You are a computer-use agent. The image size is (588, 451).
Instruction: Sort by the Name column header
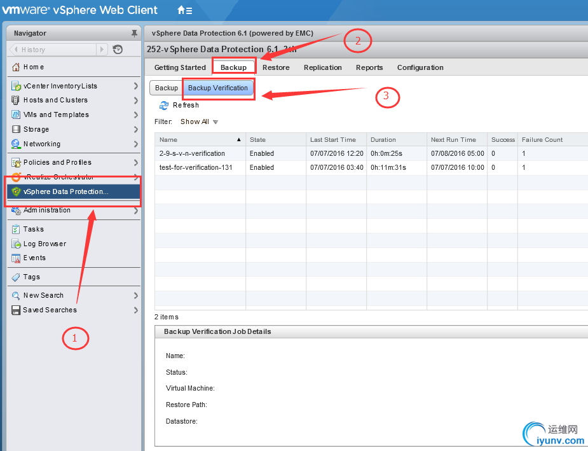[x=200, y=139]
